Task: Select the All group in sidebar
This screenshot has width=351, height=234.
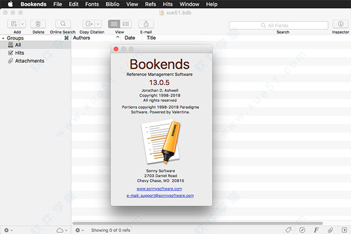Action: tap(36, 45)
